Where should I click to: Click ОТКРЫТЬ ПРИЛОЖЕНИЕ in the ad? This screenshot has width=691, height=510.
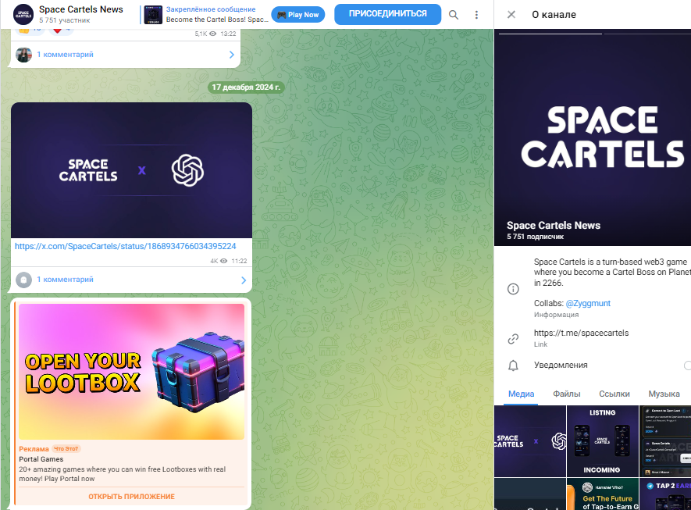coord(131,497)
